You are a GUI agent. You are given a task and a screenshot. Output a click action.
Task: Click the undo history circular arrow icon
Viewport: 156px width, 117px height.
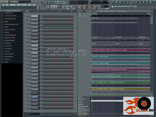tap(132, 2)
